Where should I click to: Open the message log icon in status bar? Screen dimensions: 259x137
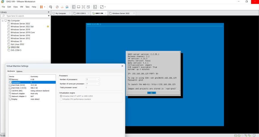pyautogui.click(x=254, y=135)
